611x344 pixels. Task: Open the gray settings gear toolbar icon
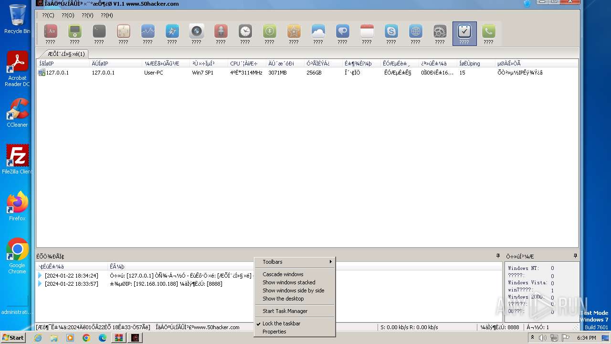tap(440, 32)
